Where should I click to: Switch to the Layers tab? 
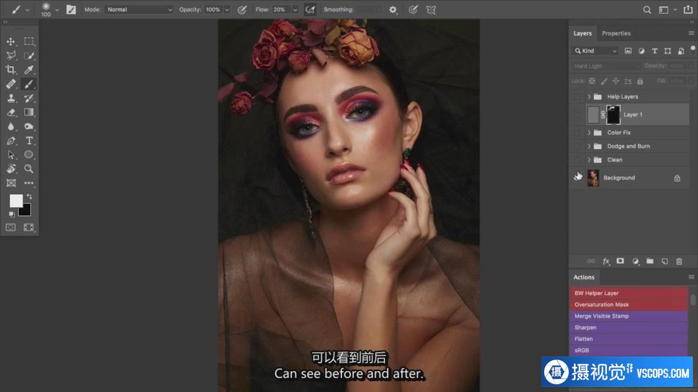(x=582, y=34)
